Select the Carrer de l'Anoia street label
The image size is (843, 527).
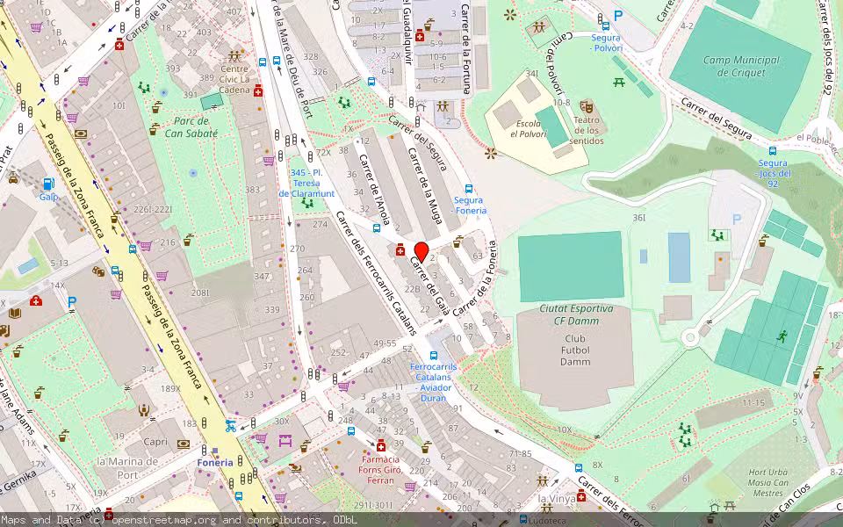[375, 190]
